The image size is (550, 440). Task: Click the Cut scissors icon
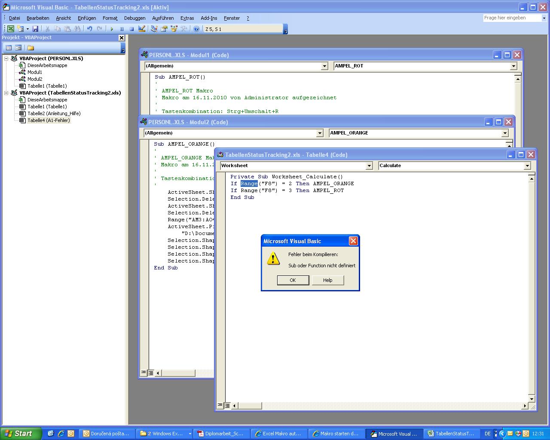pyautogui.click(x=48, y=29)
